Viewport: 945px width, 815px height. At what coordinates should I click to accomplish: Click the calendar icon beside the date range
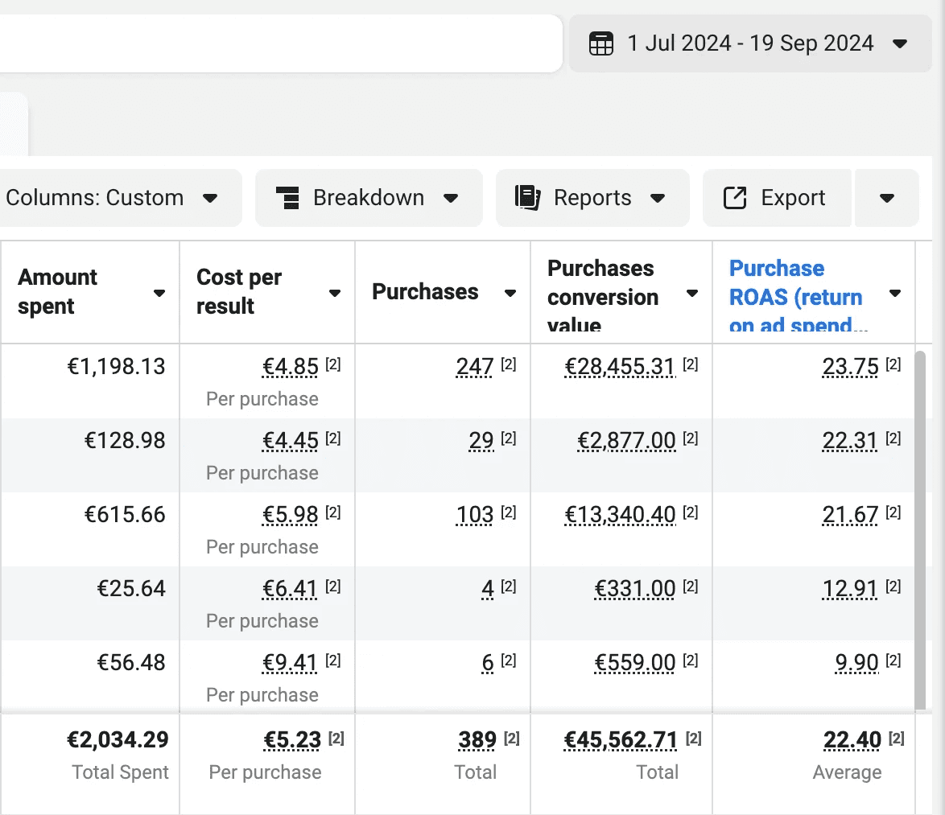click(x=600, y=43)
